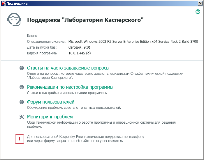Click the "Сбор технической информации" description text

(101, 125)
